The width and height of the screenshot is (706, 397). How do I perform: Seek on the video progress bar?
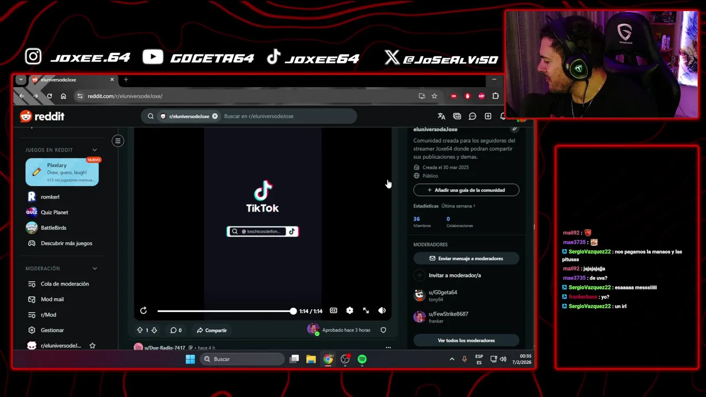[x=226, y=311]
